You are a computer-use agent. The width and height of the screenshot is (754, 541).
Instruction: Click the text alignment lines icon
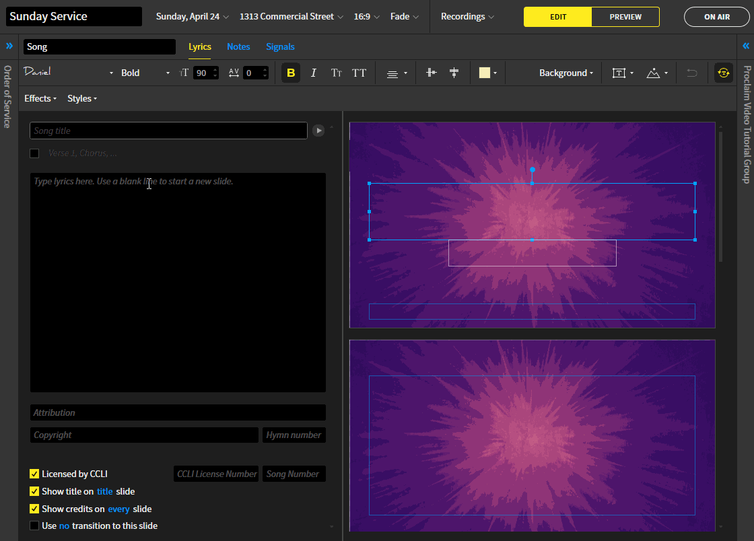(392, 73)
